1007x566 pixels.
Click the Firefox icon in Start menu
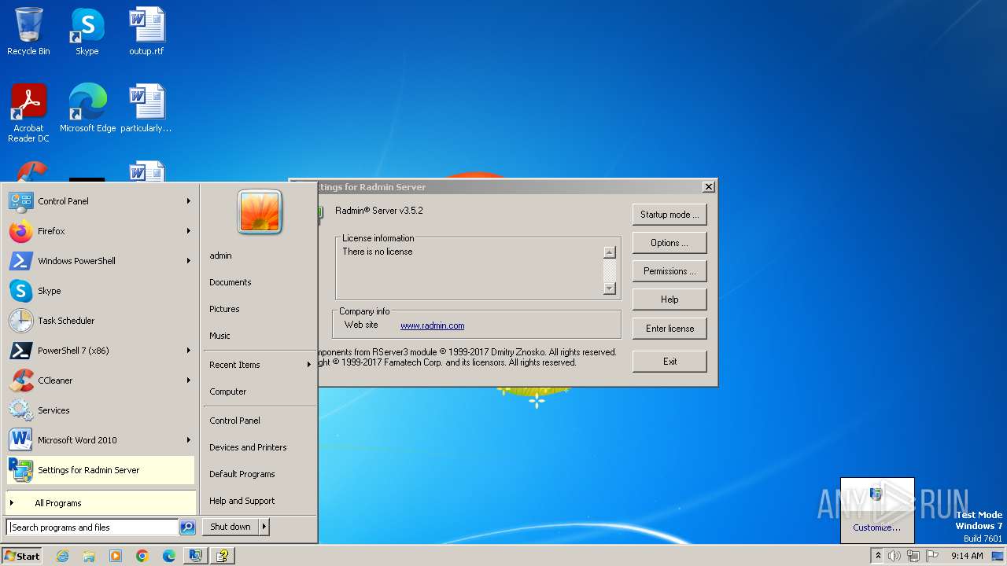pyautogui.click(x=20, y=231)
